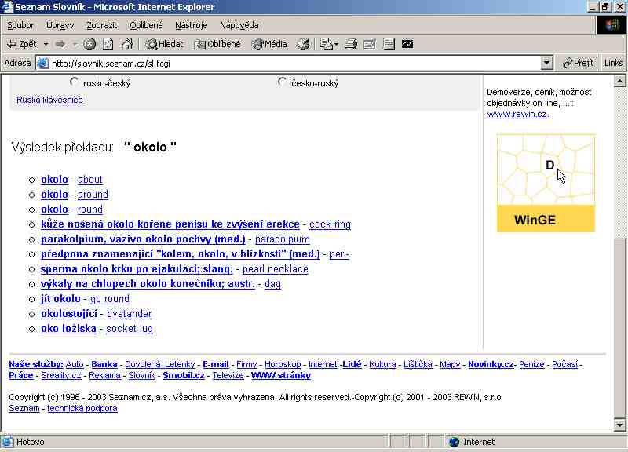Image resolution: width=628 pixels, height=452 pixels.
Task: Click the vertical scrollbar down arrow
Action: click(619, 425)
